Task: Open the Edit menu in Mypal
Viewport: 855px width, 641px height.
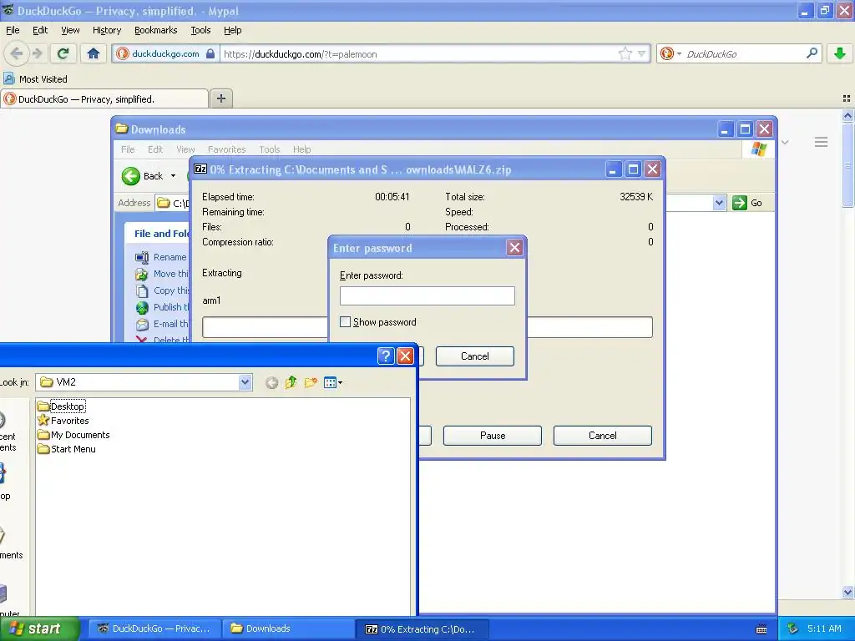Action: tap(40, 31)
